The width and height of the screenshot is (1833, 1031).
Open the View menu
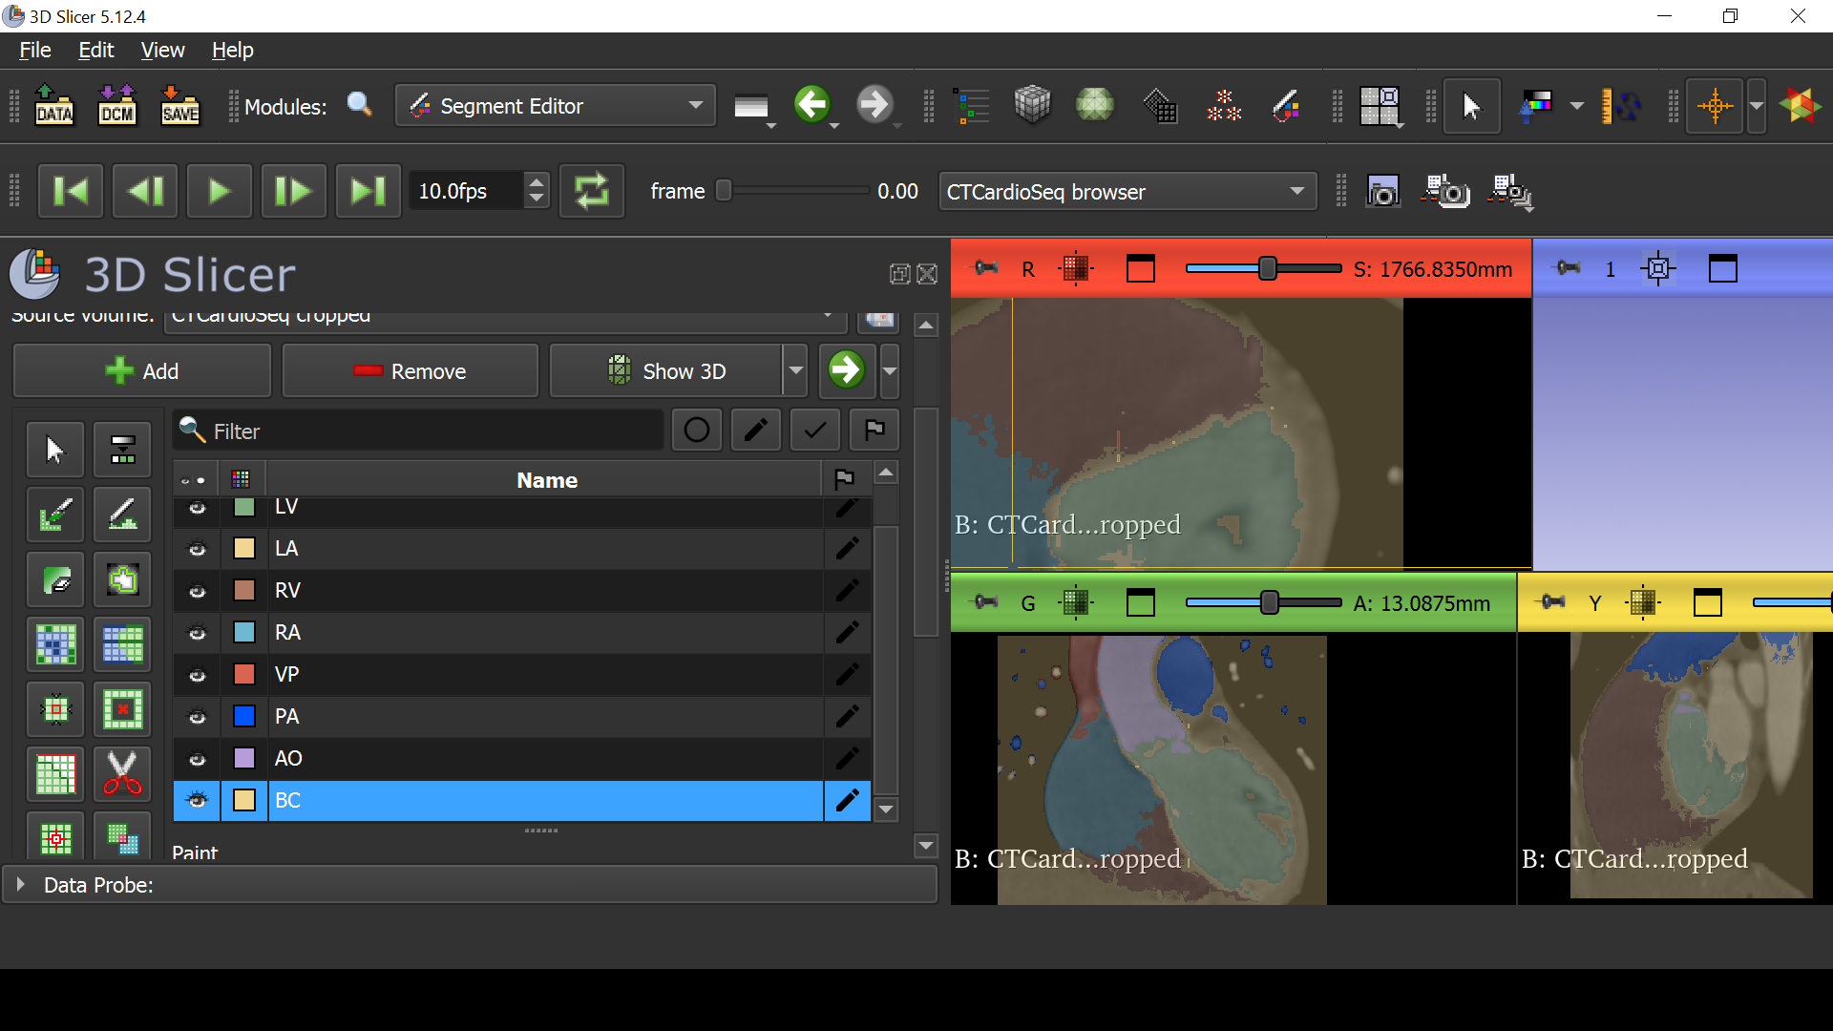(162, 50)
